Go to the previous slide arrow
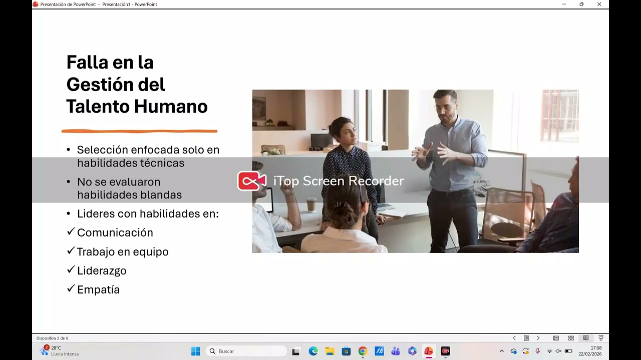 514,338
